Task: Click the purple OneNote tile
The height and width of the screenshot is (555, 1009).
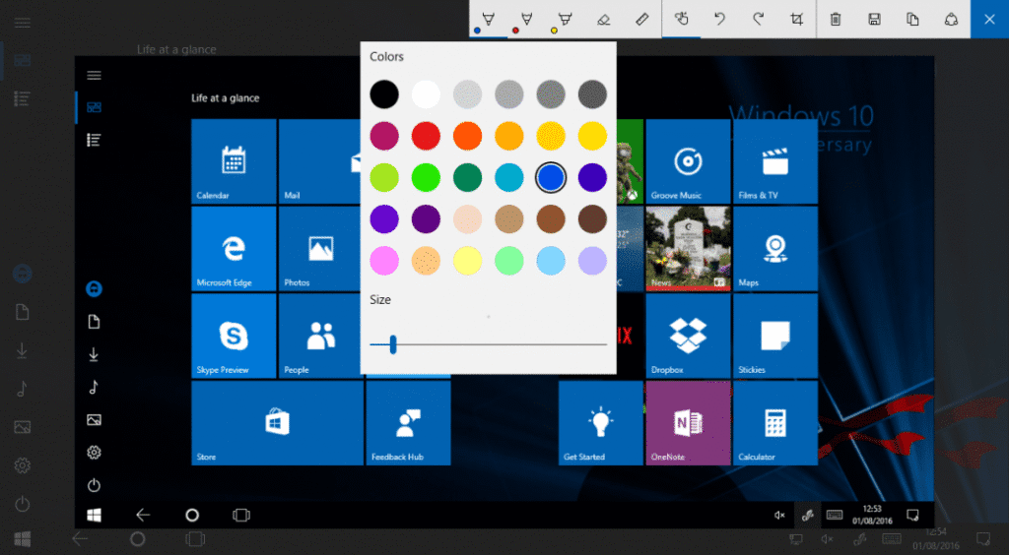Action: pos(687,422)
